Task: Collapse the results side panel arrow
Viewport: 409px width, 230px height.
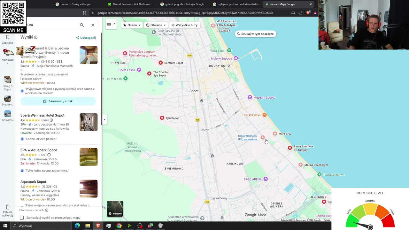Action: point(104,119)
